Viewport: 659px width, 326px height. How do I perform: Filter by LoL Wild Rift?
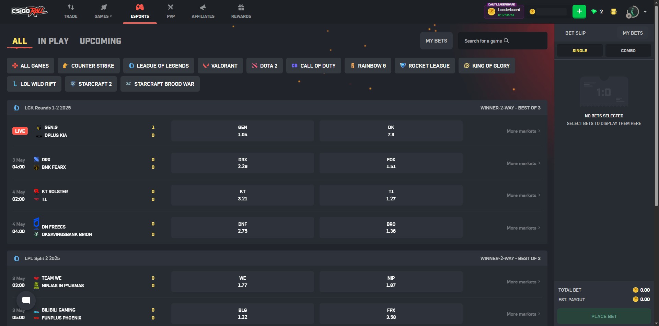(34, 84)
